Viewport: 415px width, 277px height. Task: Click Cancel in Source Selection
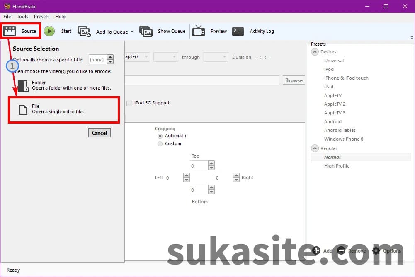tap(99, 133)
